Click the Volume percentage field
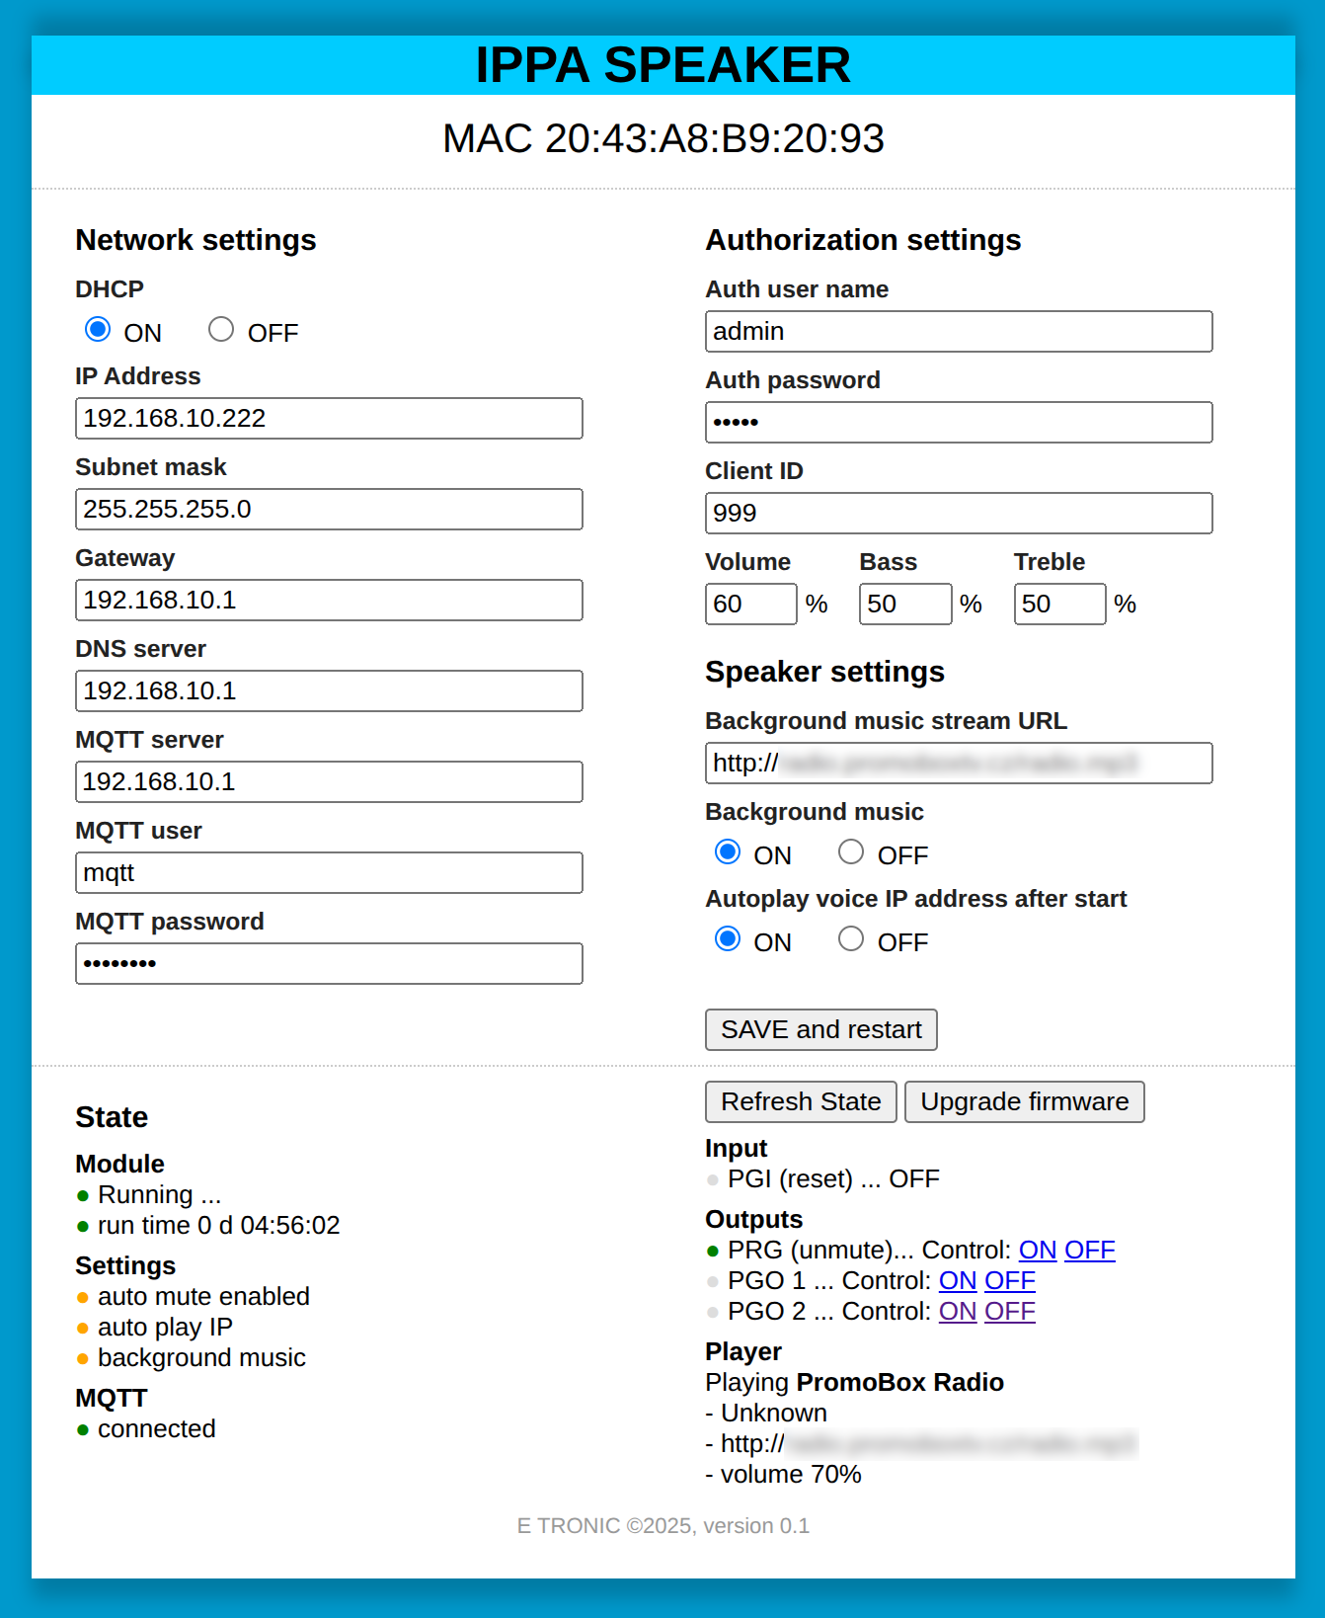1325x1618 pixels. (750, 605)
